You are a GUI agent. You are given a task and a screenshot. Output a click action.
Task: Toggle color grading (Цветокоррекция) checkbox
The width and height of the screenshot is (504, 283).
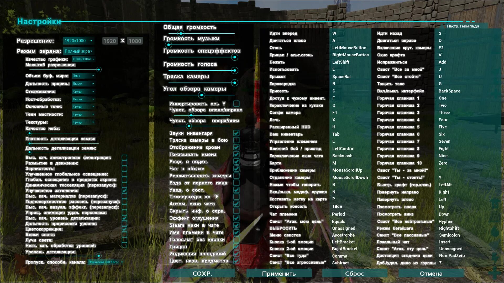124,229
